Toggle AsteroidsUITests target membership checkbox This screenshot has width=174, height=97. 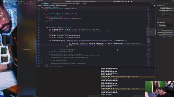coord(158,27)
